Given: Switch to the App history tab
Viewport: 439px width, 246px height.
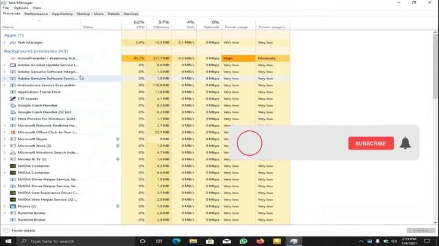Looking at the screenshot, I should click(62, 14).
